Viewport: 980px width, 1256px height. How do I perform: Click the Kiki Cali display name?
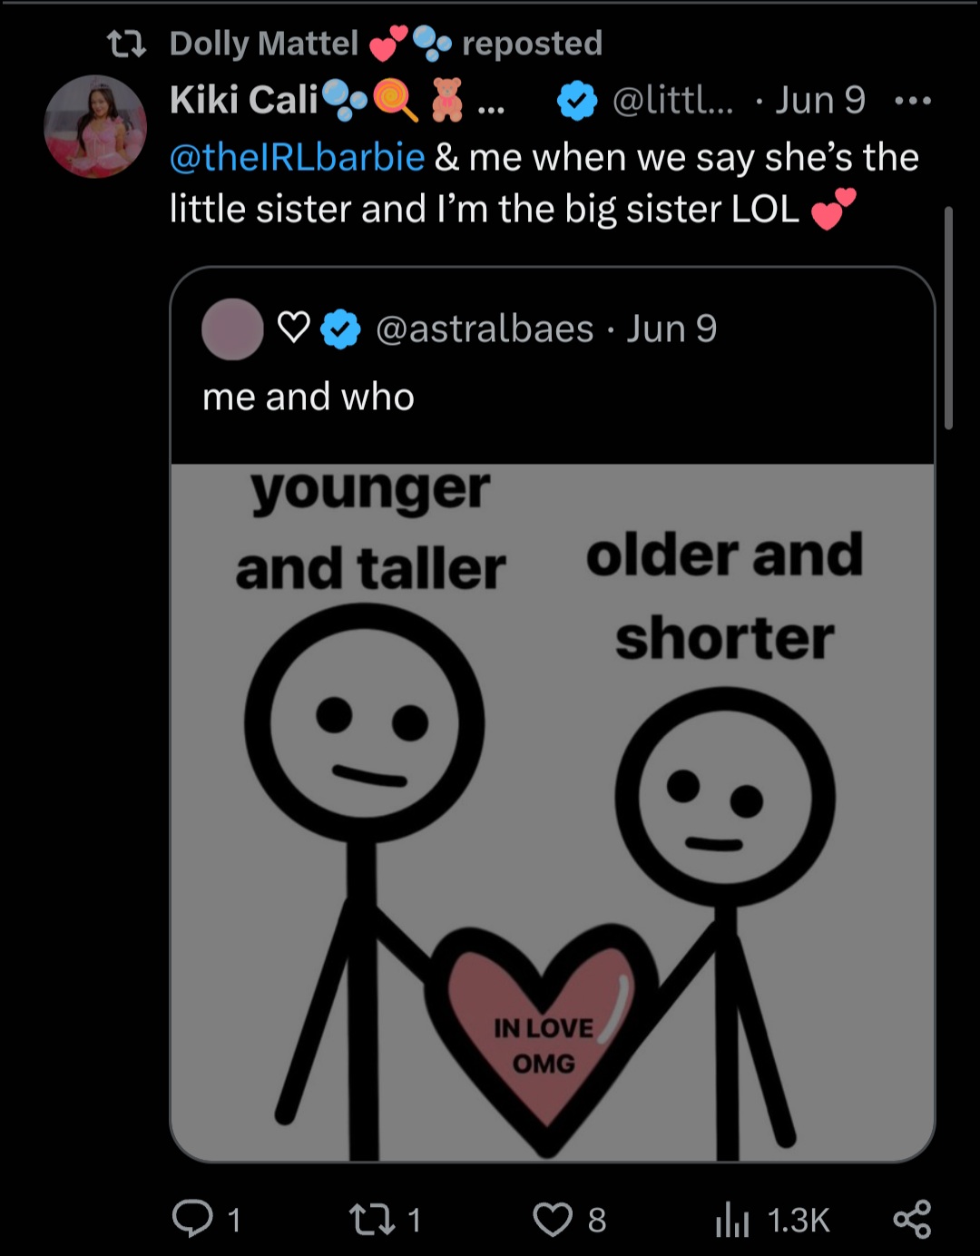[x=244, y=100]
